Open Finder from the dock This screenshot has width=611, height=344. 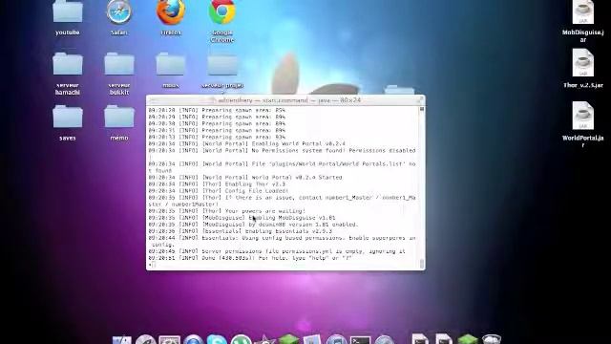(122, 339)
